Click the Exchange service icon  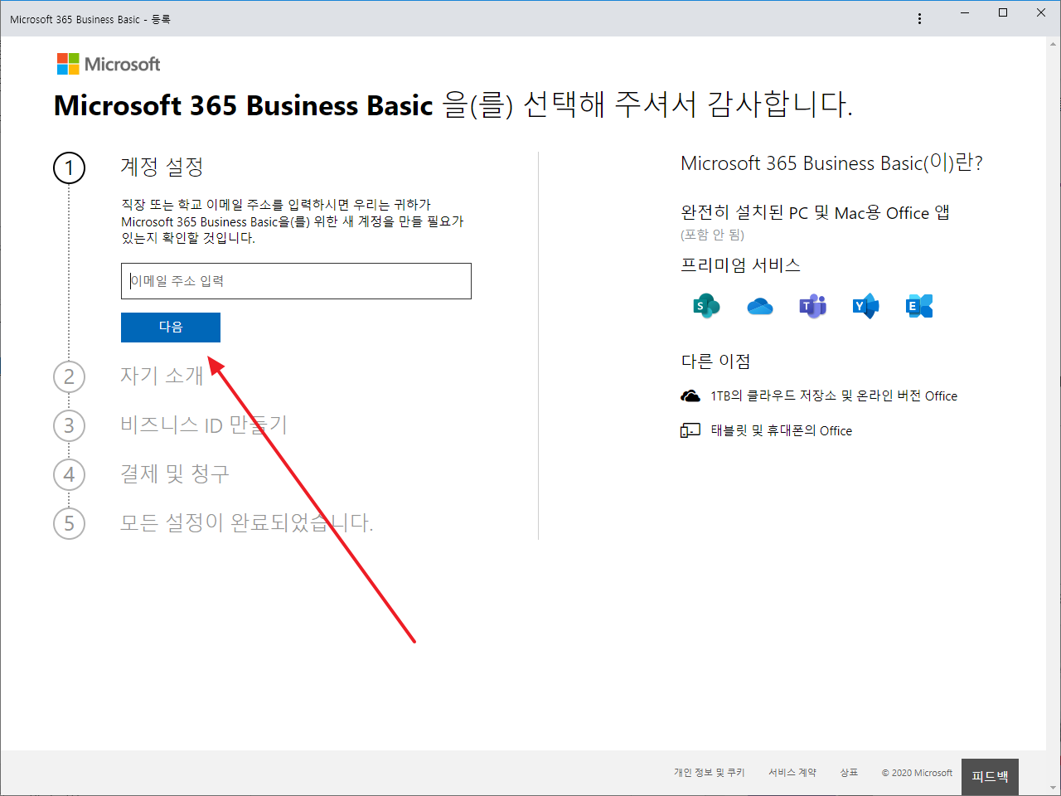pyautogui.click(x=919, y=306)
